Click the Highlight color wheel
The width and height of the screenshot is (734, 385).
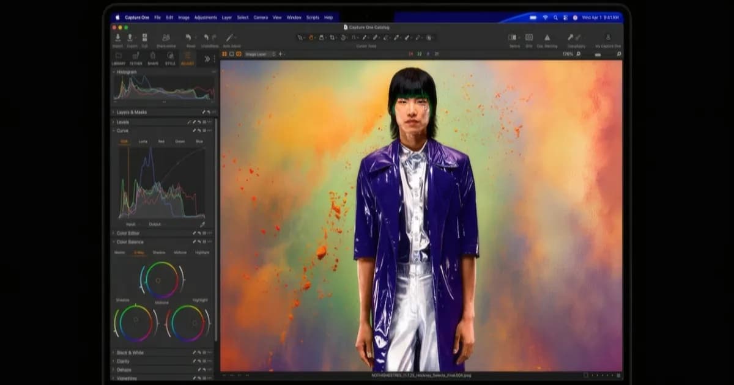tap(188, 323)
